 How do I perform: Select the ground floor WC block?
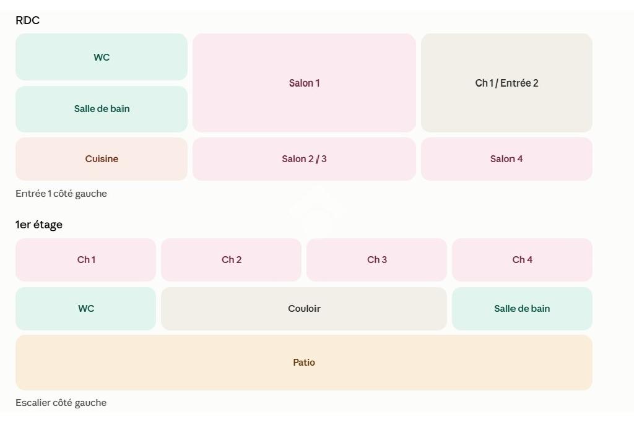point(102,57)
